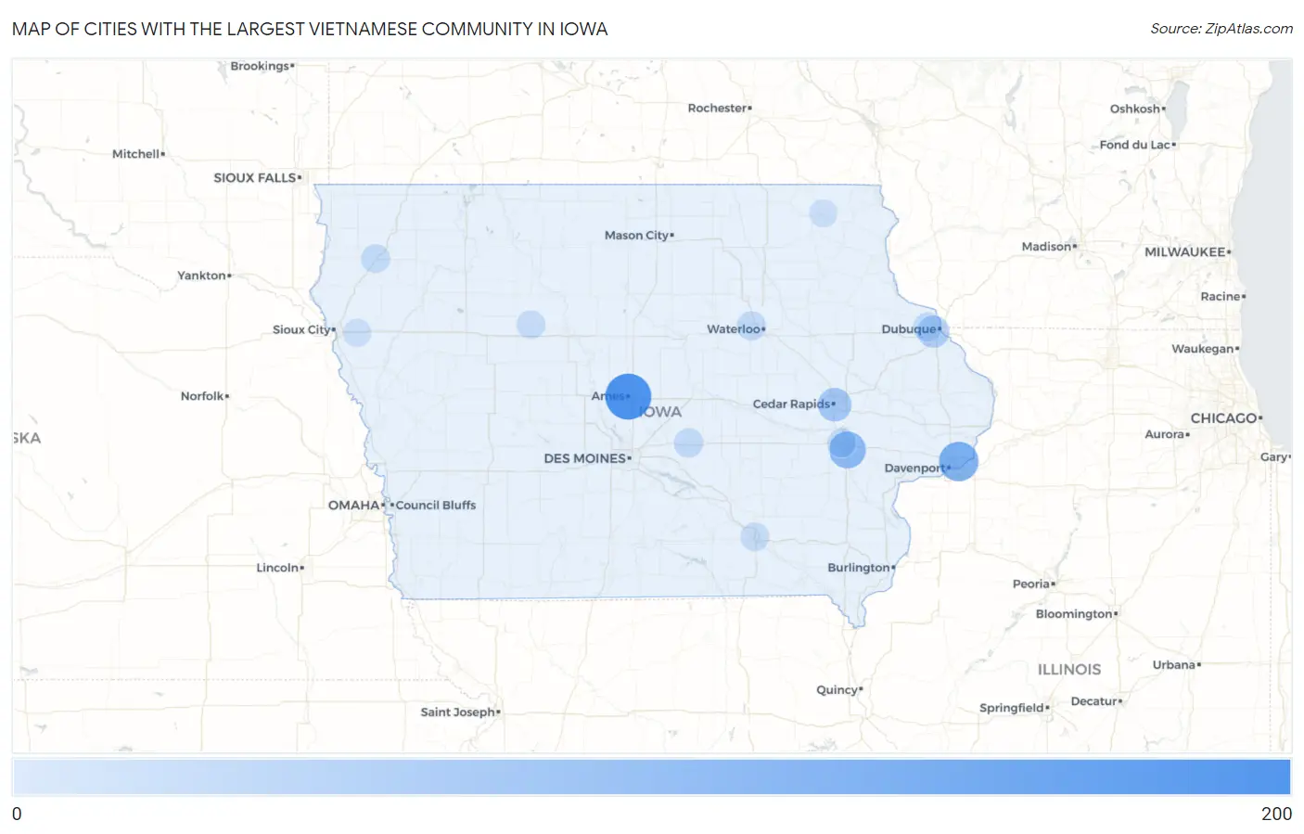Click the color gradient legend bar
Viewport: 1304px width, 834px height.
tap(651, 777)
